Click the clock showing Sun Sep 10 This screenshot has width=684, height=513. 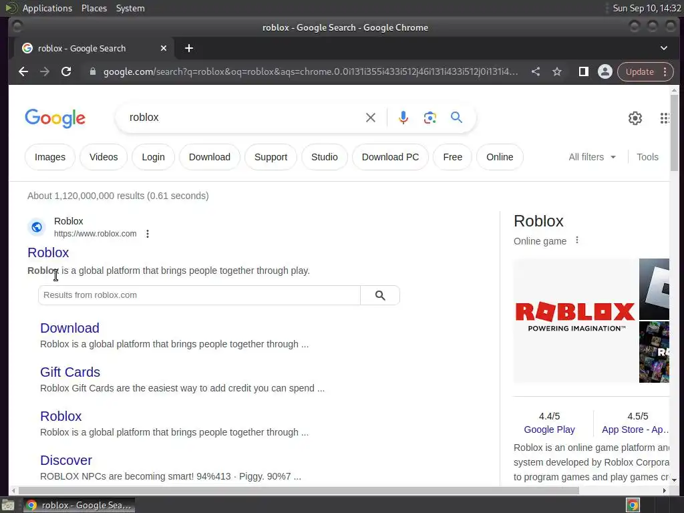[x=647, y=8]
